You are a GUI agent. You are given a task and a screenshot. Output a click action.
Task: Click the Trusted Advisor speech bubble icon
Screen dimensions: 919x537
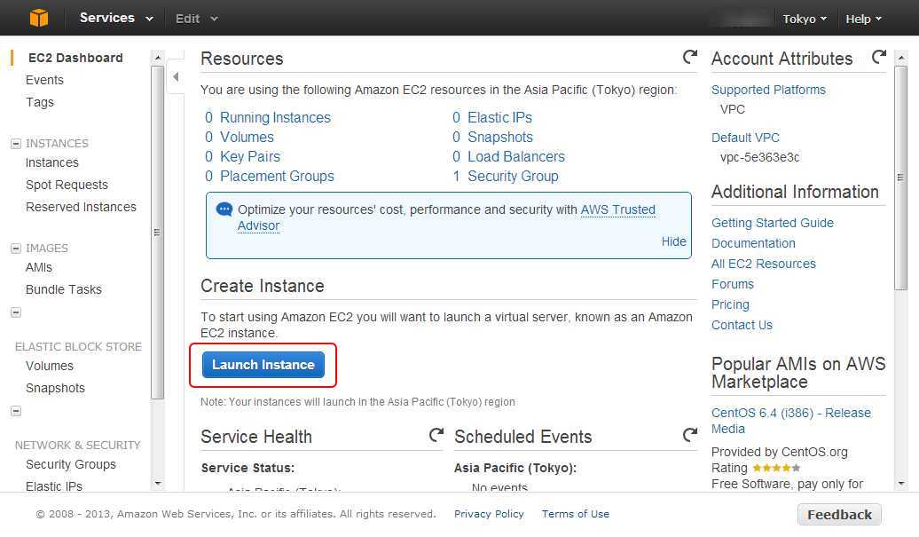[x=224, y=209]
